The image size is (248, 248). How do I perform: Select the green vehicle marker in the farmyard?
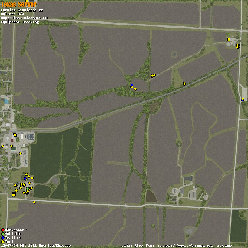(28, 189)
